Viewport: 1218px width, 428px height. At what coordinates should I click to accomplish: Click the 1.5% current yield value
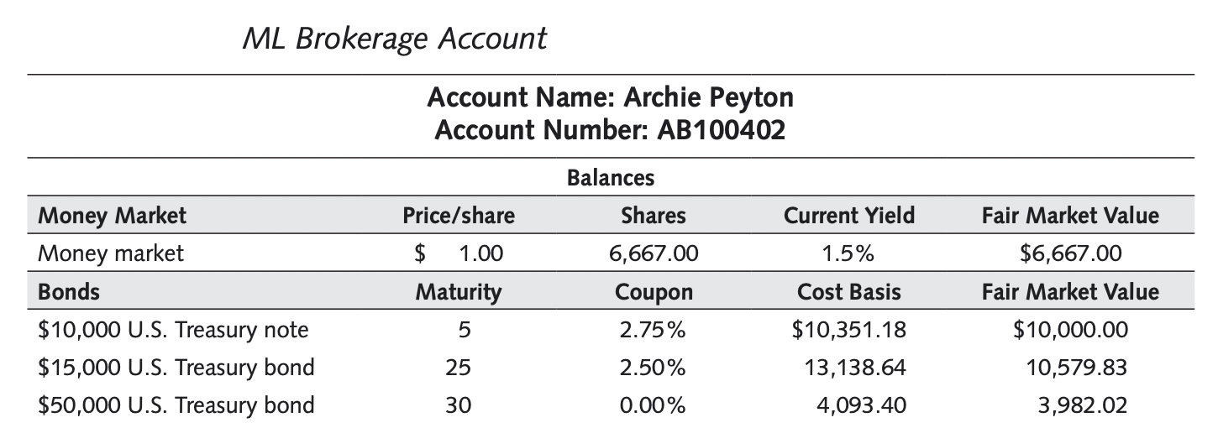click(848, 253)
